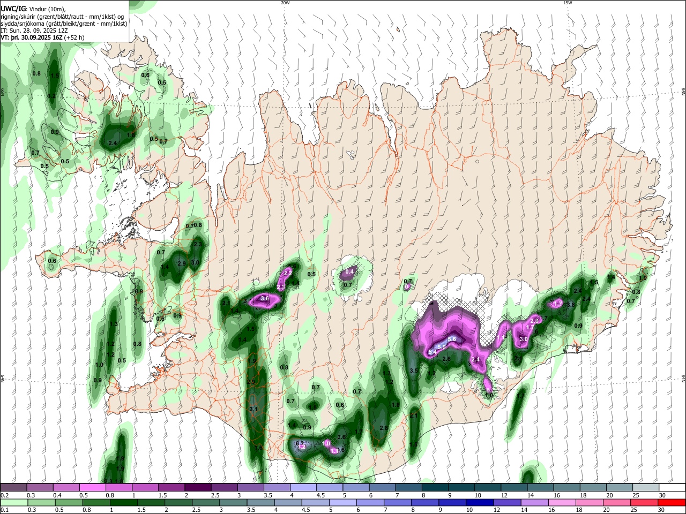Click the '0.2' label on snow legend
Image resolution: width=686 pixels, height=514 pixels.
[4, 495]
